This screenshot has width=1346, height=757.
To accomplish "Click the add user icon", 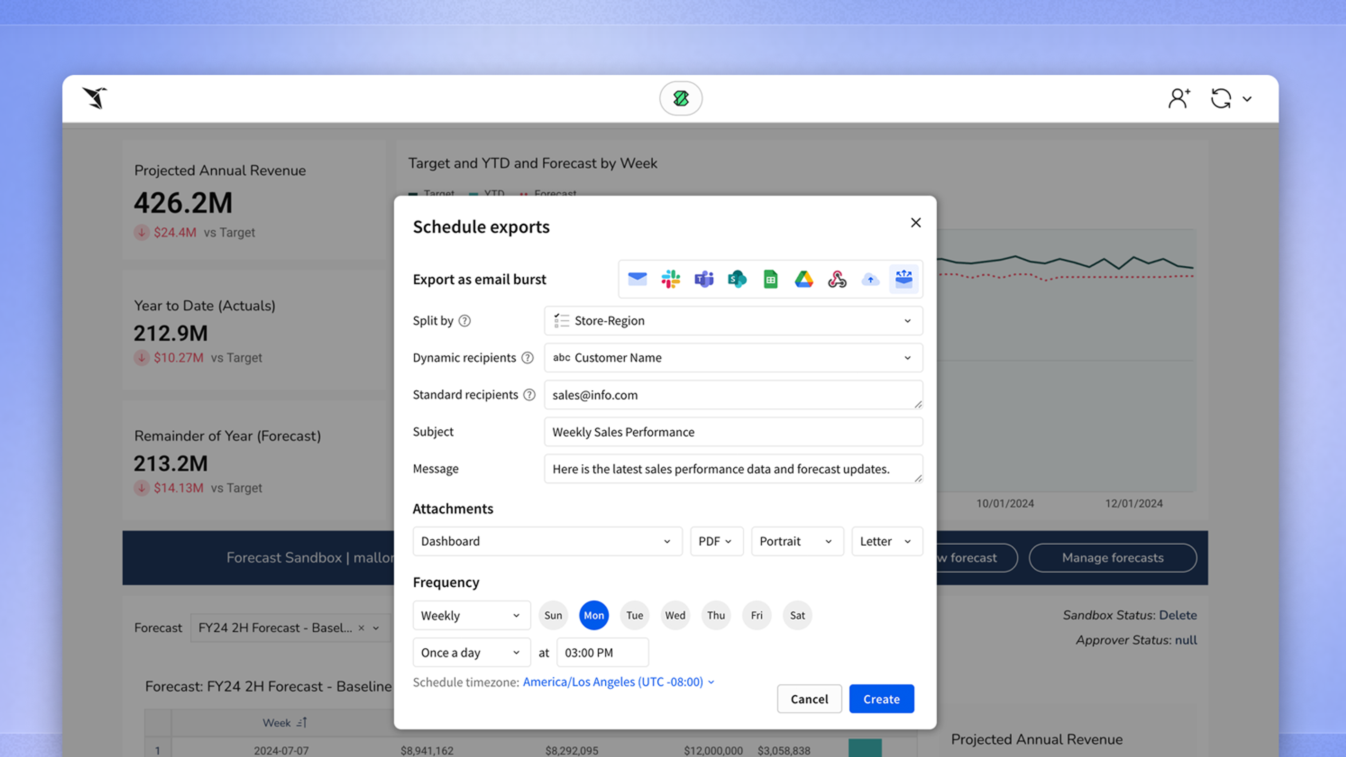I will coord(1179,98).
